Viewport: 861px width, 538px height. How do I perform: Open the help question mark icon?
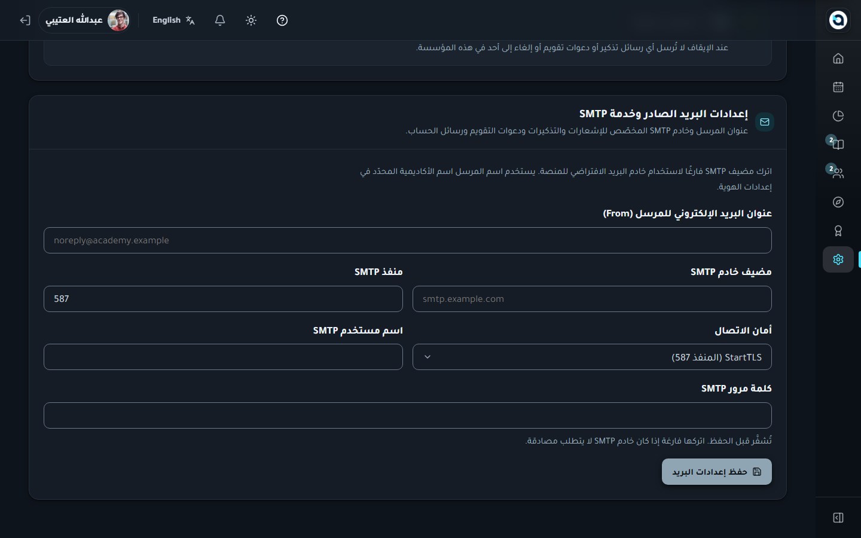pos(282,20)
